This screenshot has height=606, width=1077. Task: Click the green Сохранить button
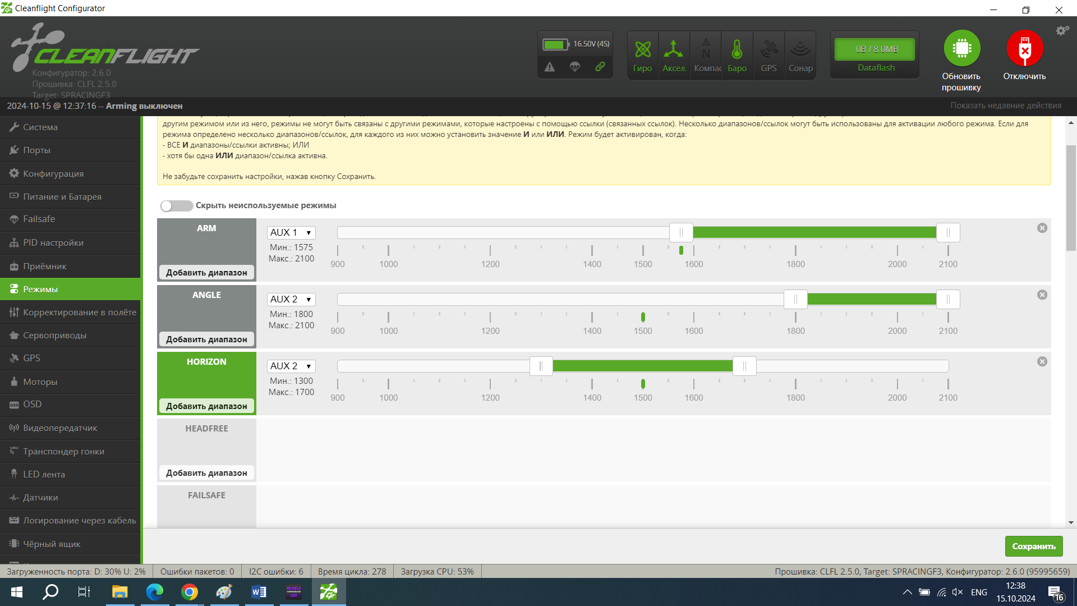click(x=1033, y=546)
